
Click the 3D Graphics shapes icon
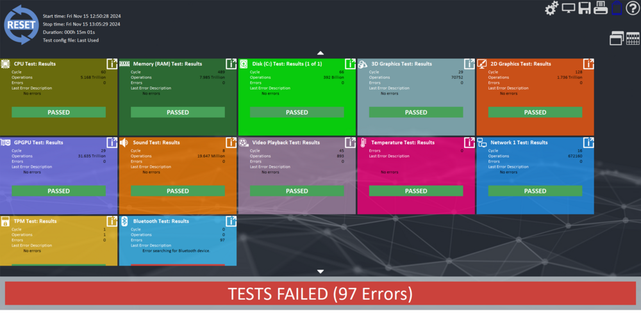(363, 63)
